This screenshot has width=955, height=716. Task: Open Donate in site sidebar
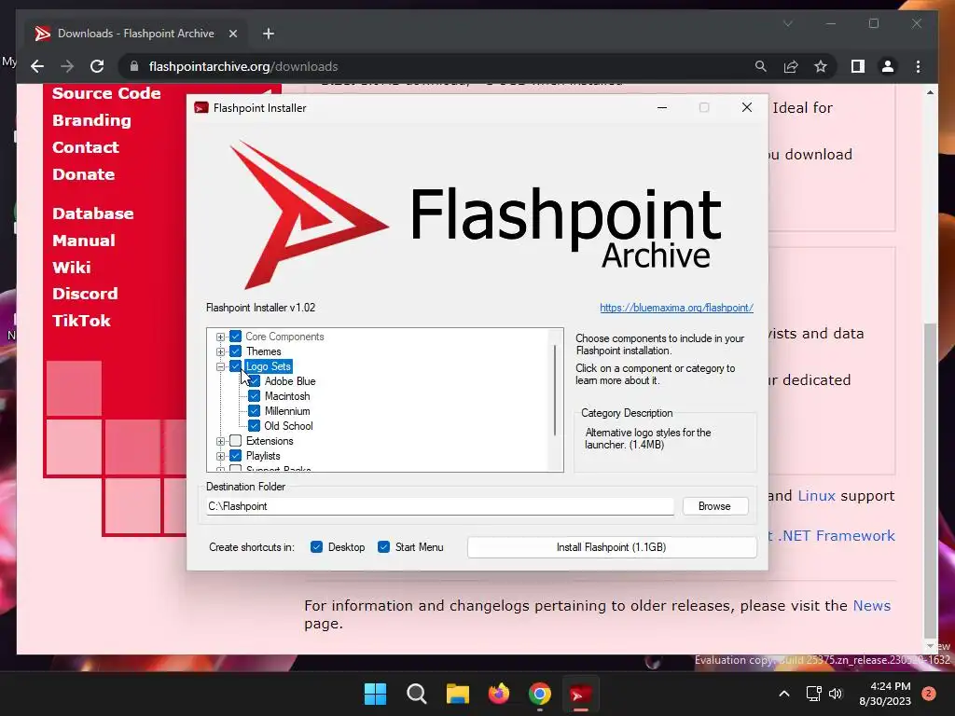pos(83,174)
